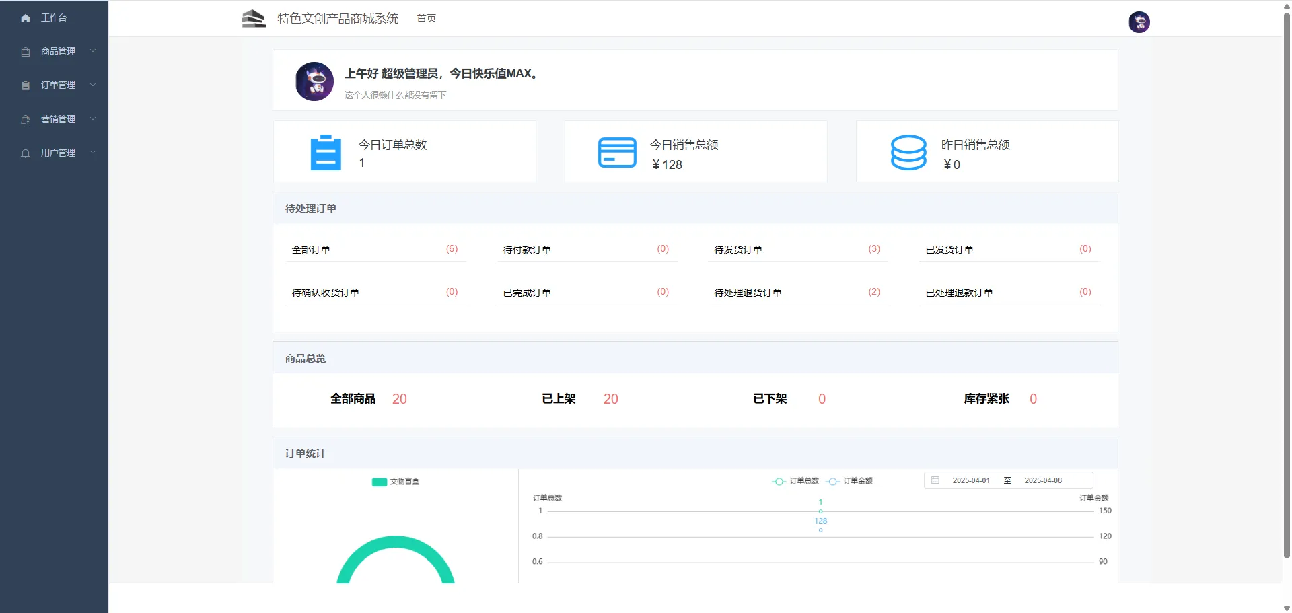Click the 用户管理 bell icon in sidebar
This screenshot has width=1292, height=613.
(26, 153)
